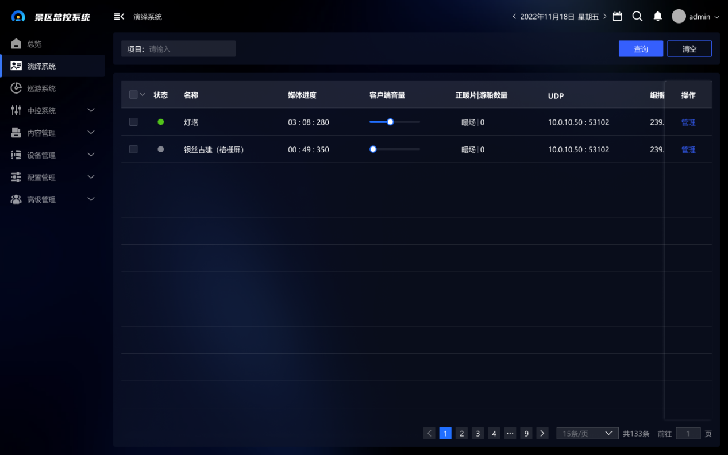Click the search magnifier icon in header

(x=637, y=17)
